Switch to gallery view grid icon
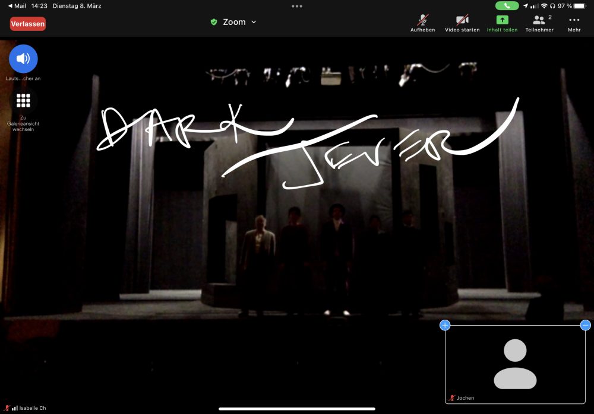This screenshot has width=594, height=414. pyautogui.click(x=23, y=101)
